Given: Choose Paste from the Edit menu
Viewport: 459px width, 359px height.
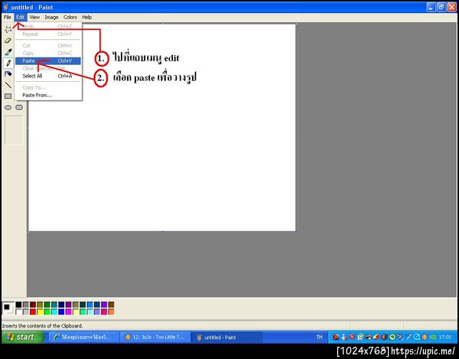Looking at the screenshot, I should [47, 61].
